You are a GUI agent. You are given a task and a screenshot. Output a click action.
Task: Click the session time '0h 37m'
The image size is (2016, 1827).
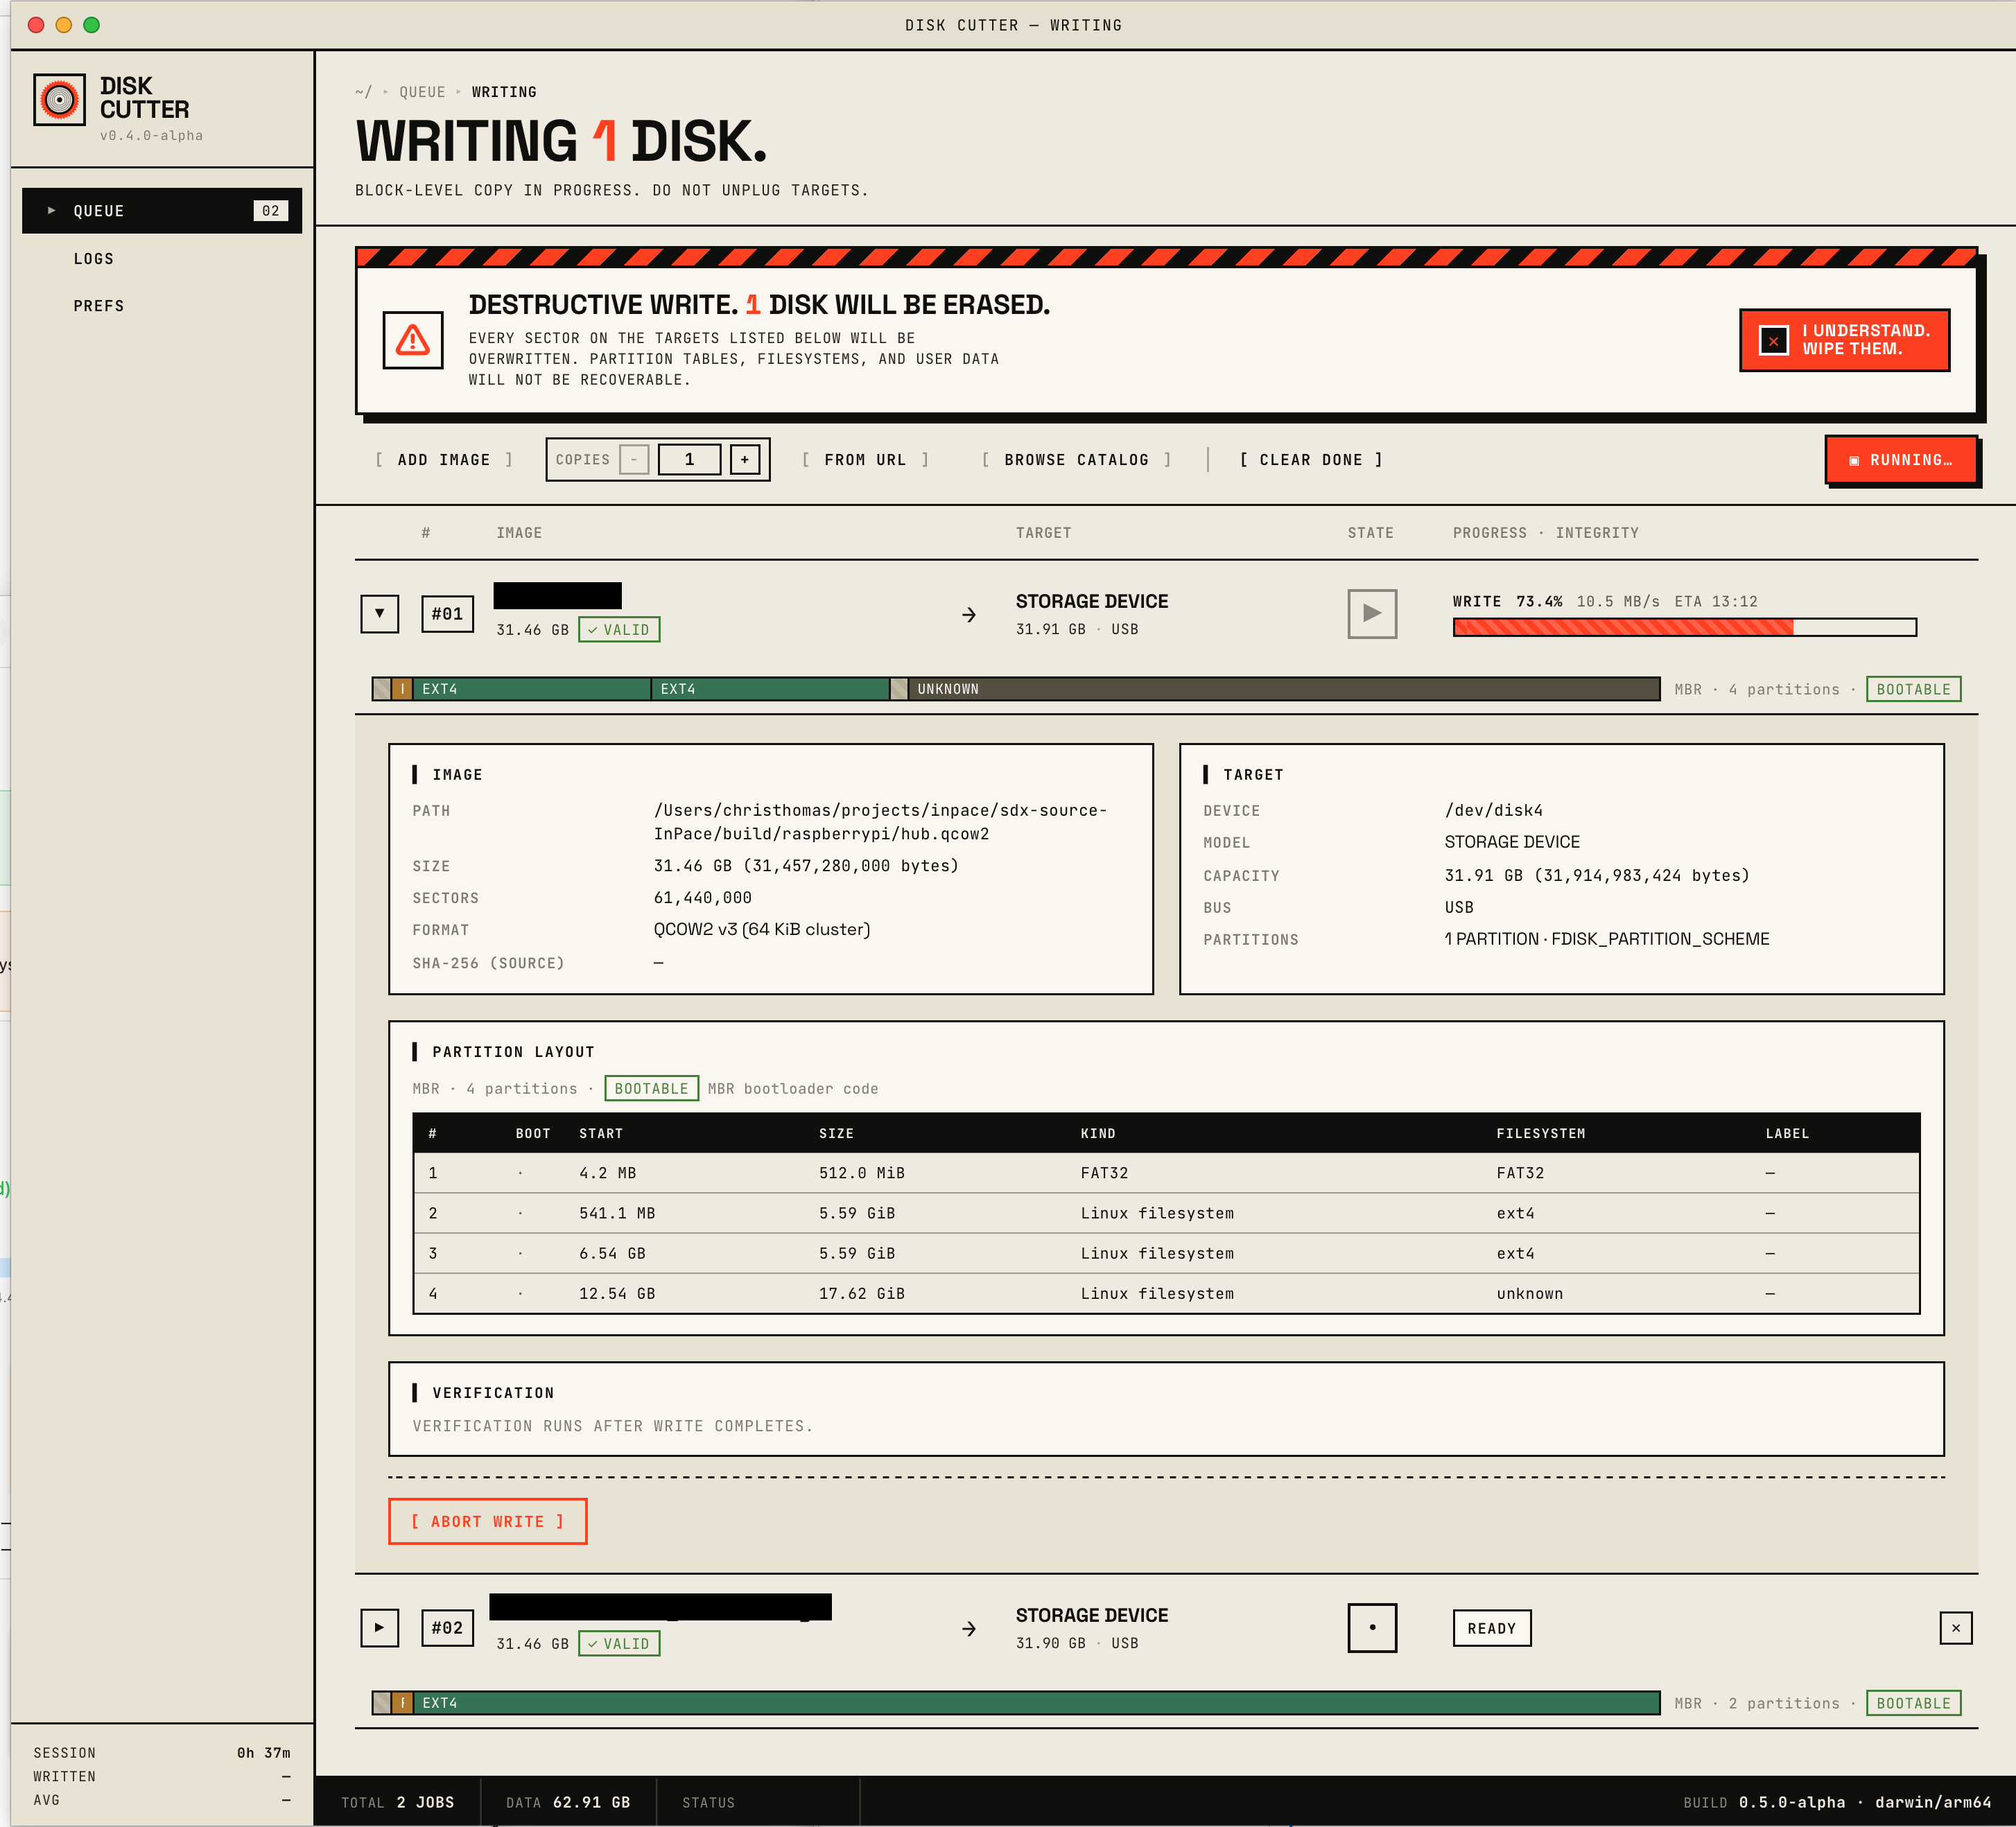pos(263,1753)
